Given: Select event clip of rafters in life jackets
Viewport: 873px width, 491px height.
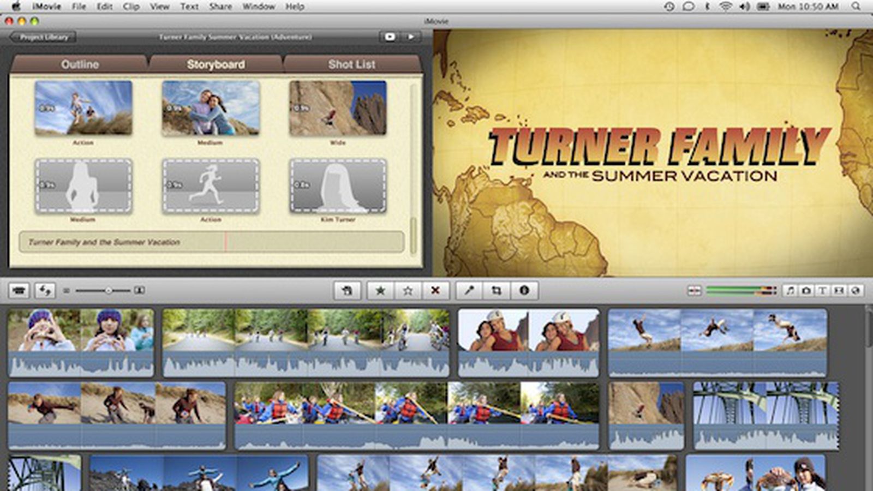Looking at the screenshot, I should pos(417,416).
